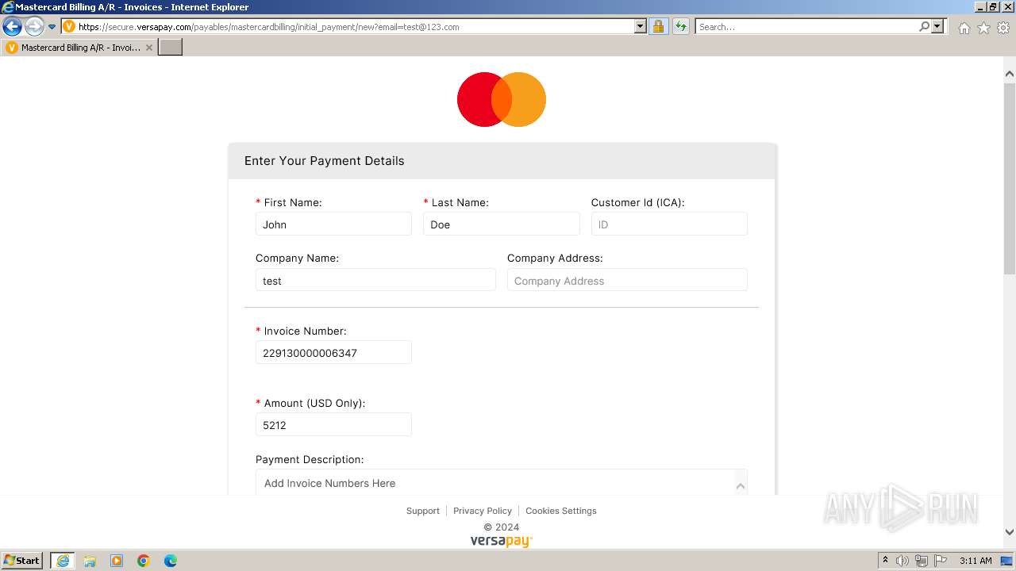Click the Company Address field
Image resolution: width=1016 pixels, height=571 pixels.
pos(627,281)
